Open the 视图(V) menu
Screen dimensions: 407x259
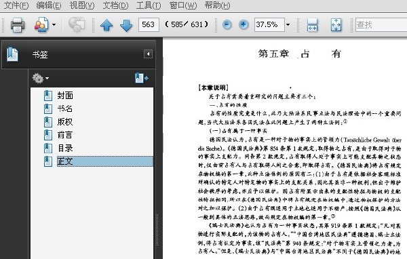pos(82,5)
